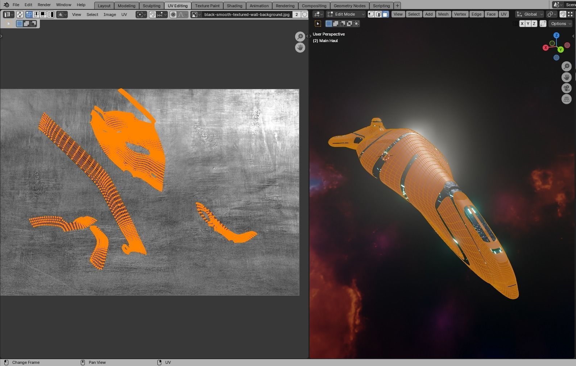Open Global transform orientation dropdown
576x366 pixels.
point(530,14)
